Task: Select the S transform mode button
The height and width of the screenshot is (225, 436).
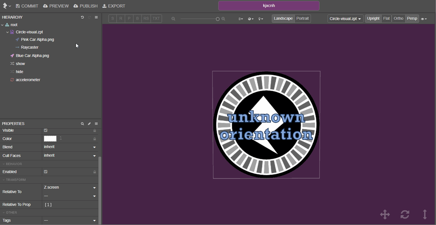Action: [113, 19]
